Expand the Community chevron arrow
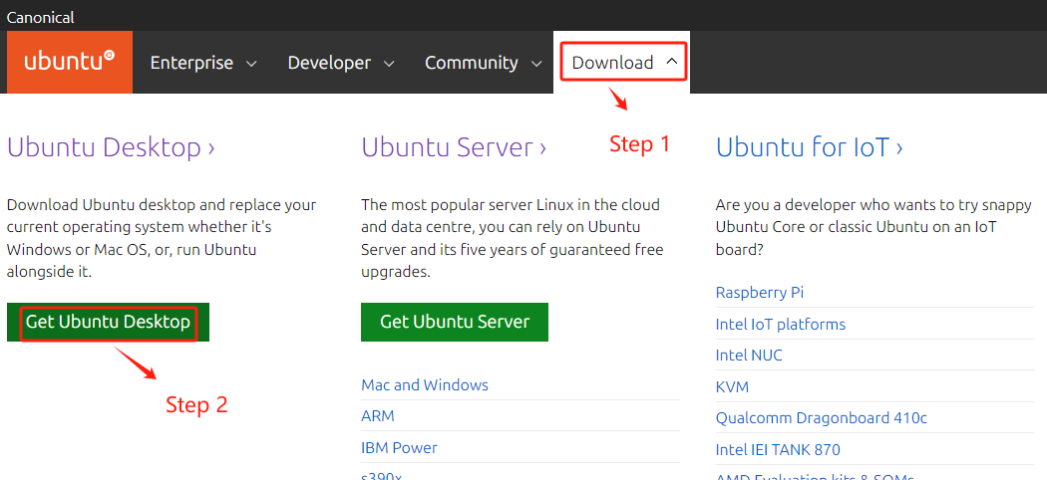 pos(536,64)
